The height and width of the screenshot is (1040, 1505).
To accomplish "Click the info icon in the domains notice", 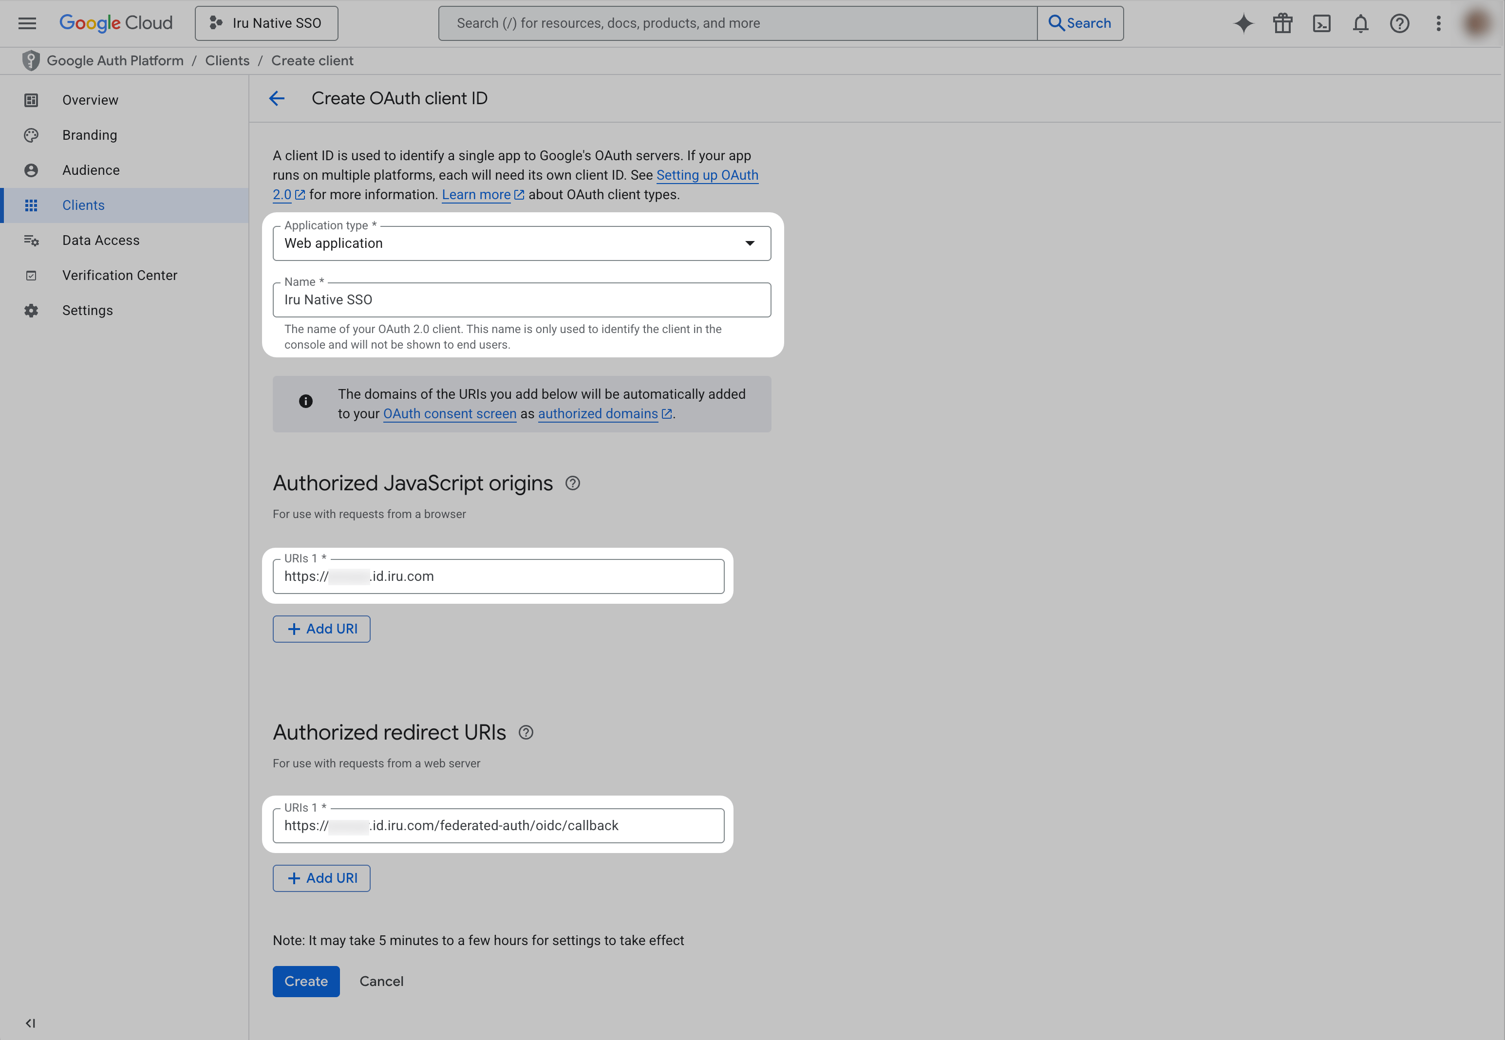I will [x=306, y=401].
